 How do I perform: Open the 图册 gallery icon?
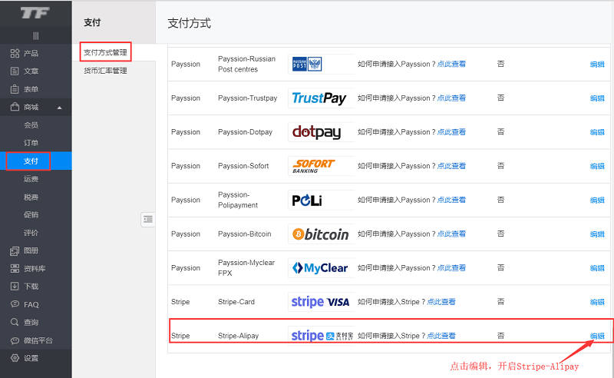click(15, 250)
